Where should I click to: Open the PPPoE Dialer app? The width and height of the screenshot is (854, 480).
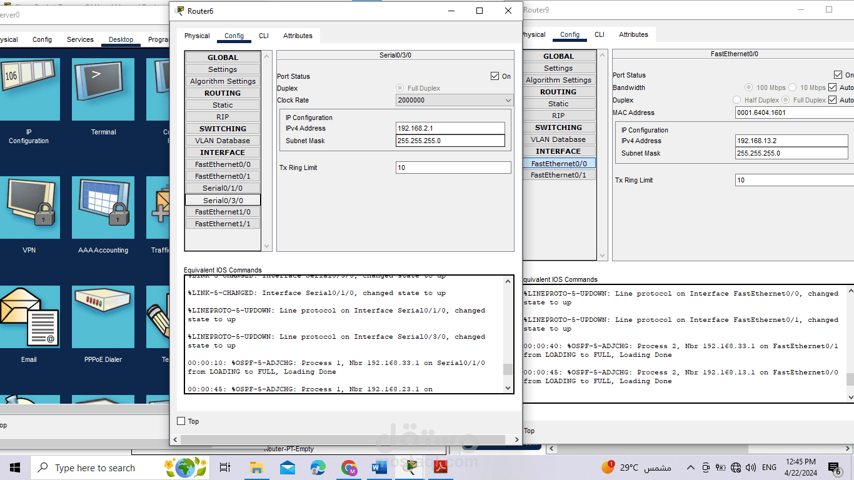pos(103,317)
